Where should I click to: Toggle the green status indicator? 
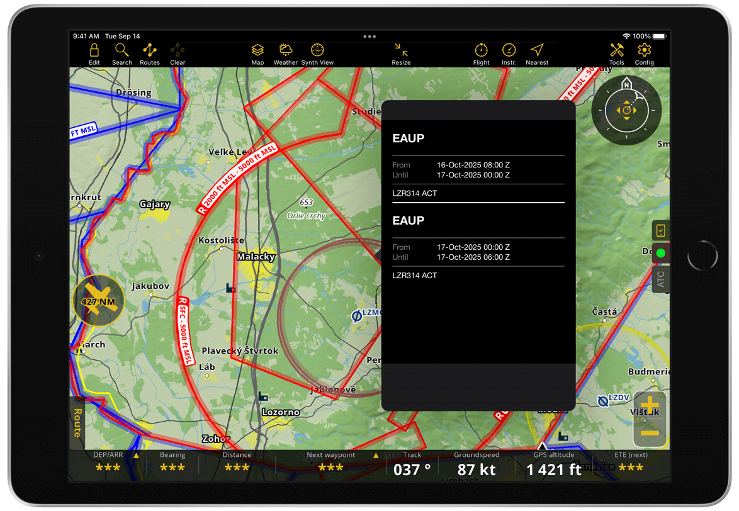[661, 254]
